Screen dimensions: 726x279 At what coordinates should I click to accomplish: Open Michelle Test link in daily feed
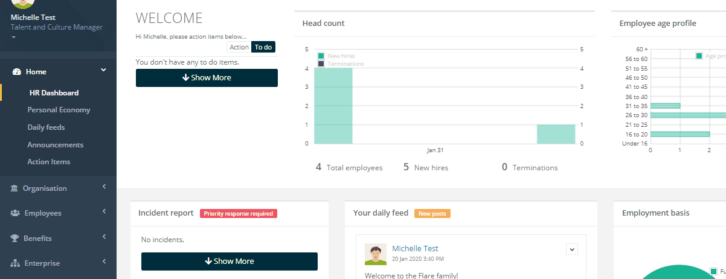(415, 249)
